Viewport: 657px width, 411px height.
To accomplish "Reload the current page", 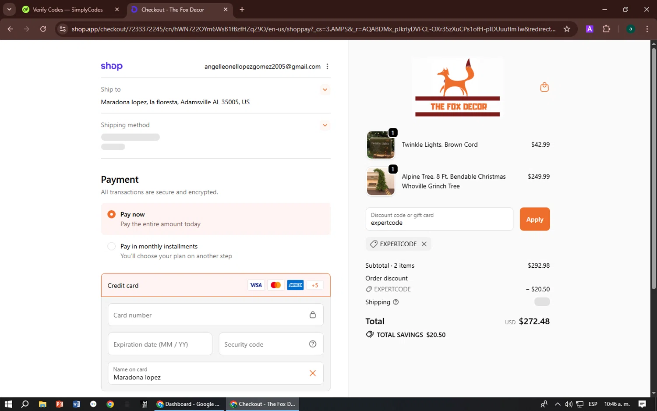I will coord(43,29).
